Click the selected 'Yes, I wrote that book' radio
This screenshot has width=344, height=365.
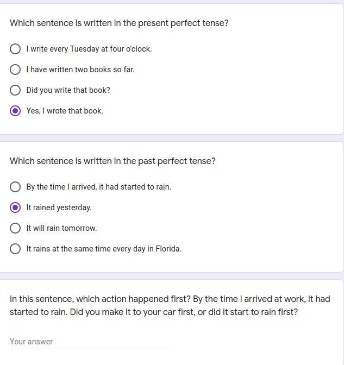tap(15, 111)
